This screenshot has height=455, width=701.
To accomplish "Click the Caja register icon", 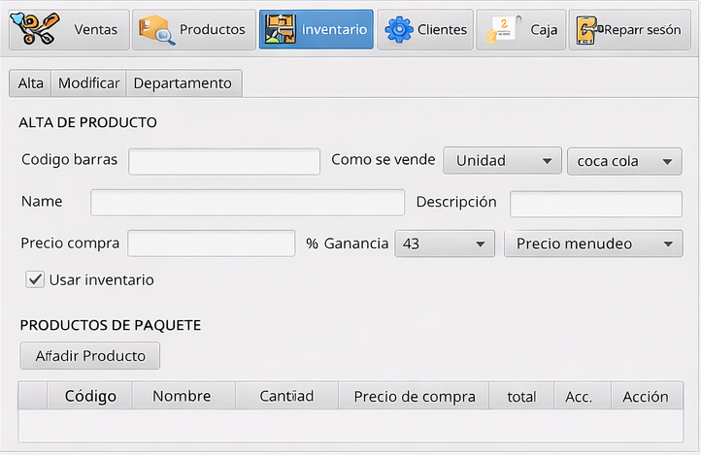I will (x=503, y=29).
